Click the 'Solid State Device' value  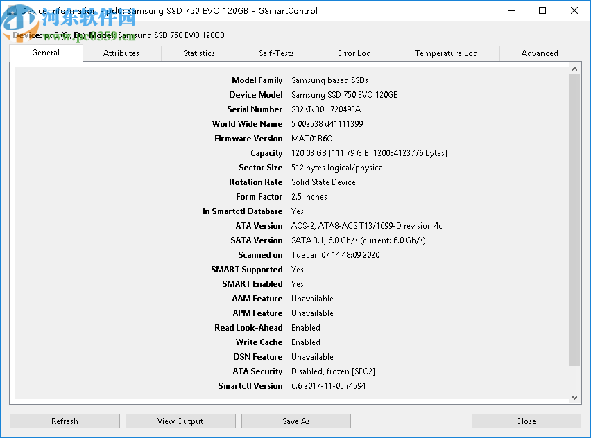[323, 182]
